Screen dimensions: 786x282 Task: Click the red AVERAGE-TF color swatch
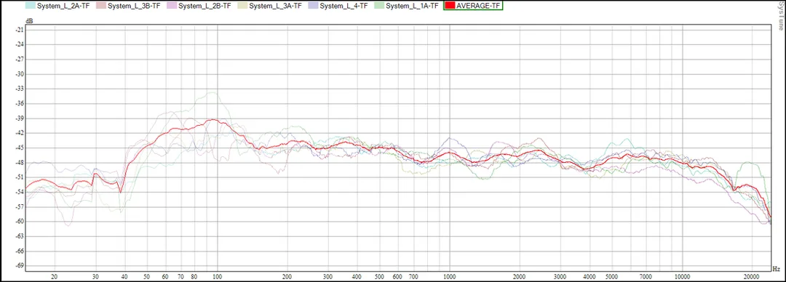click(450, 6)
